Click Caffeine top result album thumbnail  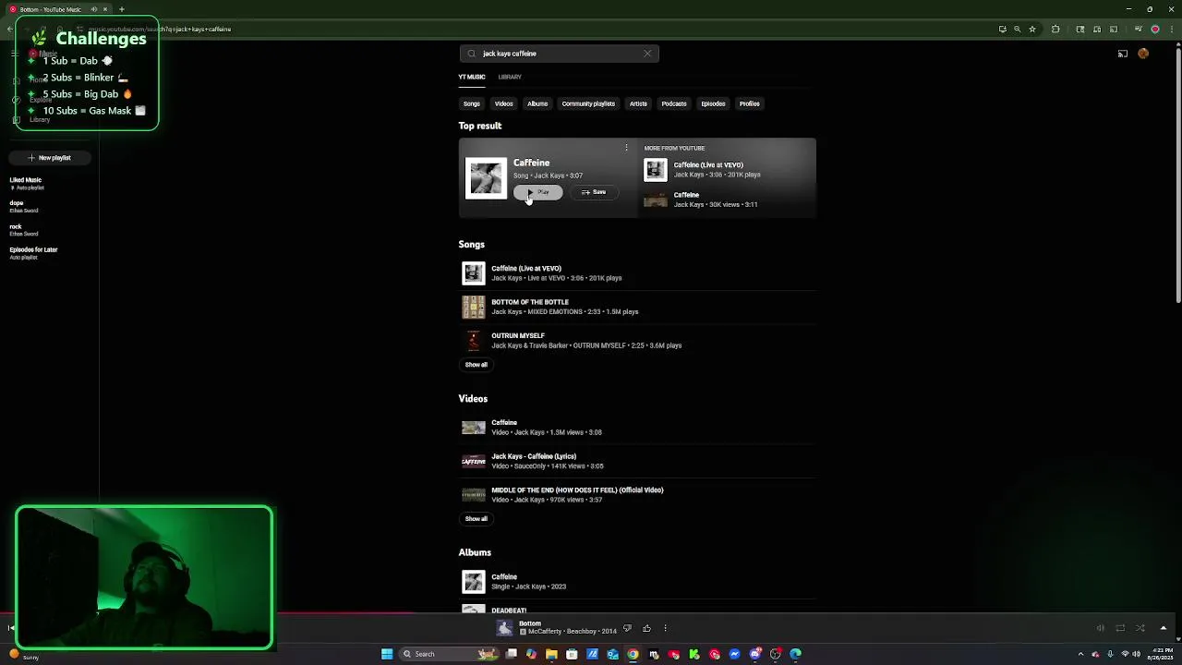click(x=487, y=178)
